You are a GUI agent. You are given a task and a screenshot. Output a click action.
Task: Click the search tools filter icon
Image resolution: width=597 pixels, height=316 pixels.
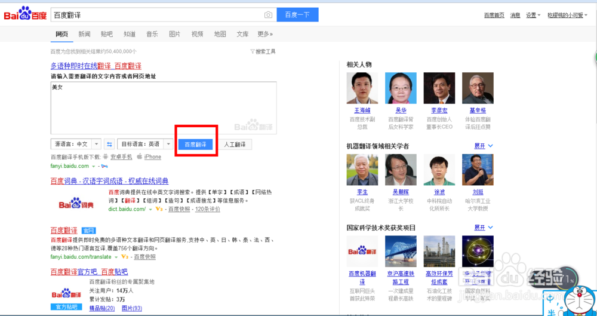[x=252, y=51]
